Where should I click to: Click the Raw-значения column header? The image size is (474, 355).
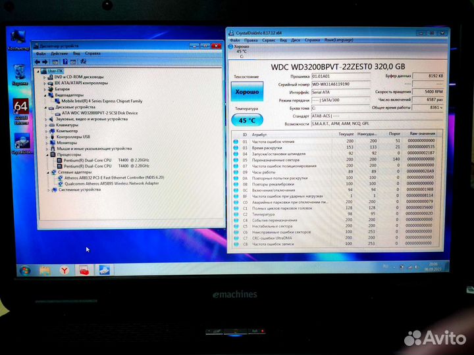click(x=422, y=133)
